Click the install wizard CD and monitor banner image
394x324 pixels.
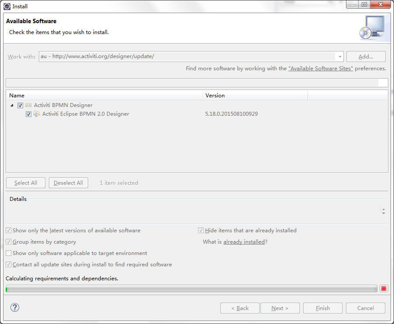[372, 28]
